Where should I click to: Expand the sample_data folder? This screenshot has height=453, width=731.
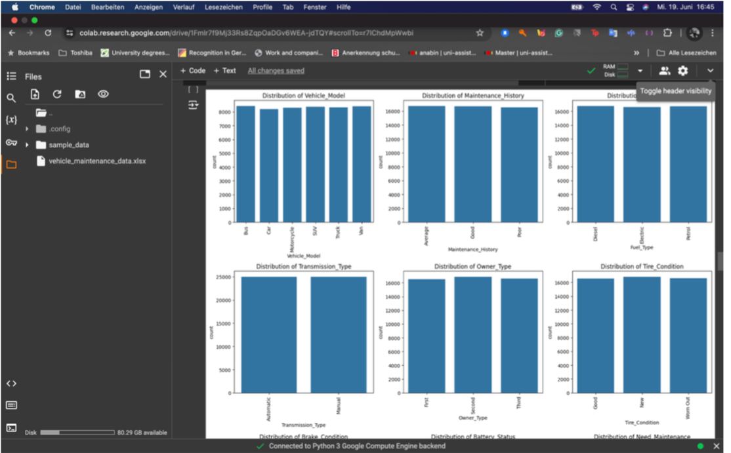[27, 145]
